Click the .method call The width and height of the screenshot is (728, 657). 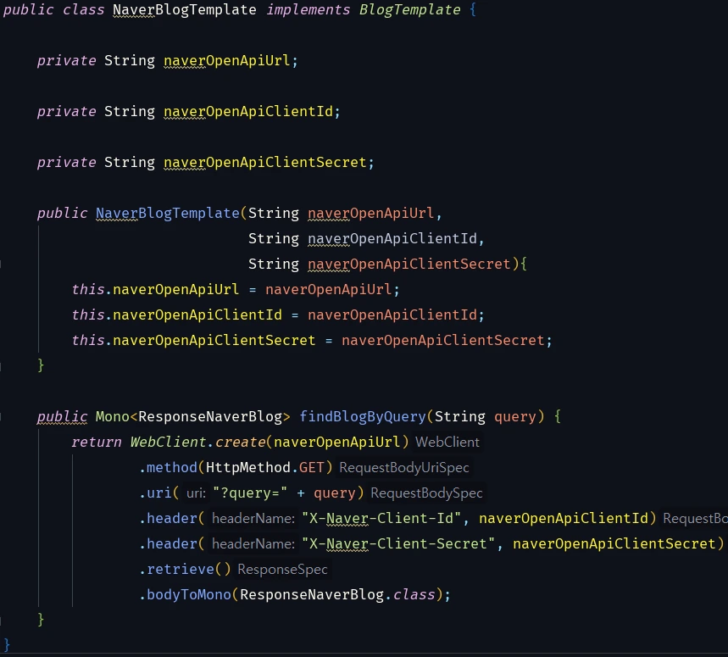168,468
